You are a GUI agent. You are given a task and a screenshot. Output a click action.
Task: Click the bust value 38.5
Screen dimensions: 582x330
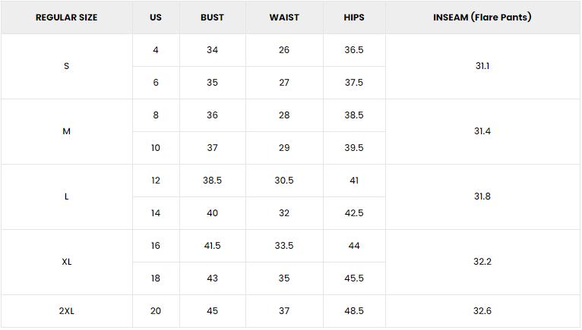point(212,181)
